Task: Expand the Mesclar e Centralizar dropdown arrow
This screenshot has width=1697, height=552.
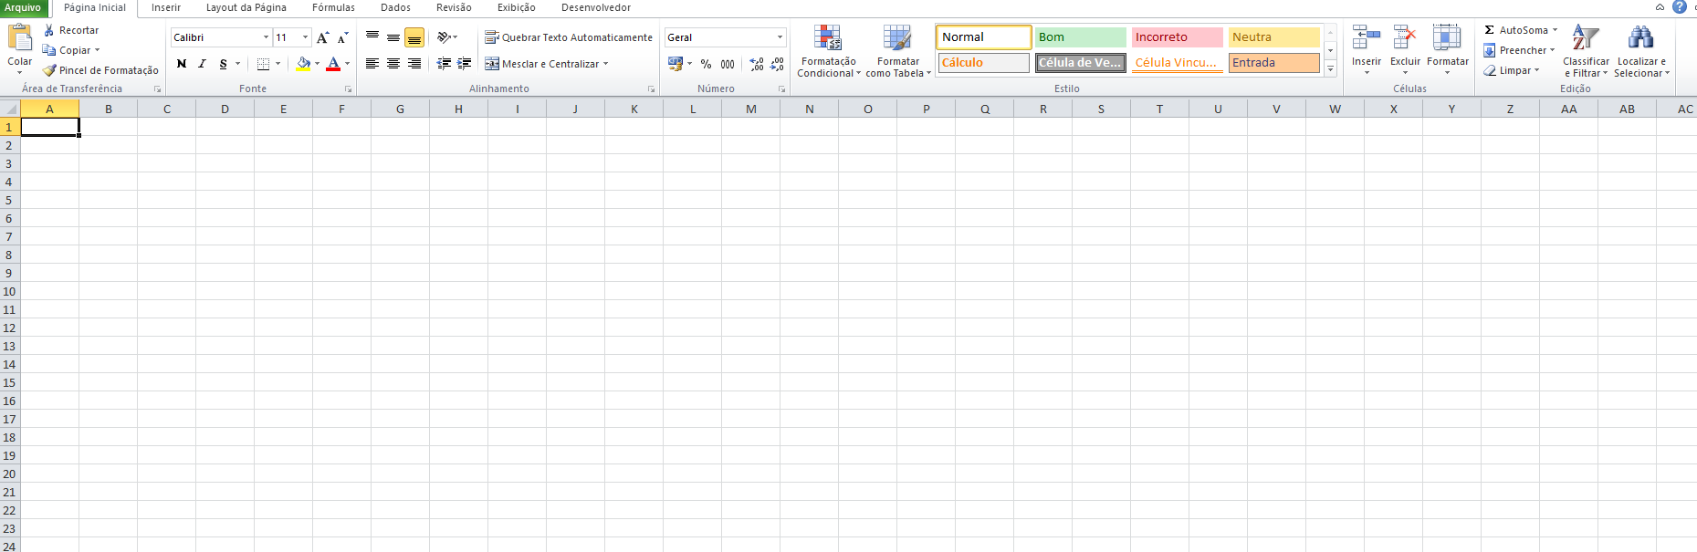Action: click(x=605, y=64)
